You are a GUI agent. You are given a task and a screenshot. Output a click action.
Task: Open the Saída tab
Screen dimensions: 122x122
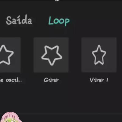[x=19, y=20]
